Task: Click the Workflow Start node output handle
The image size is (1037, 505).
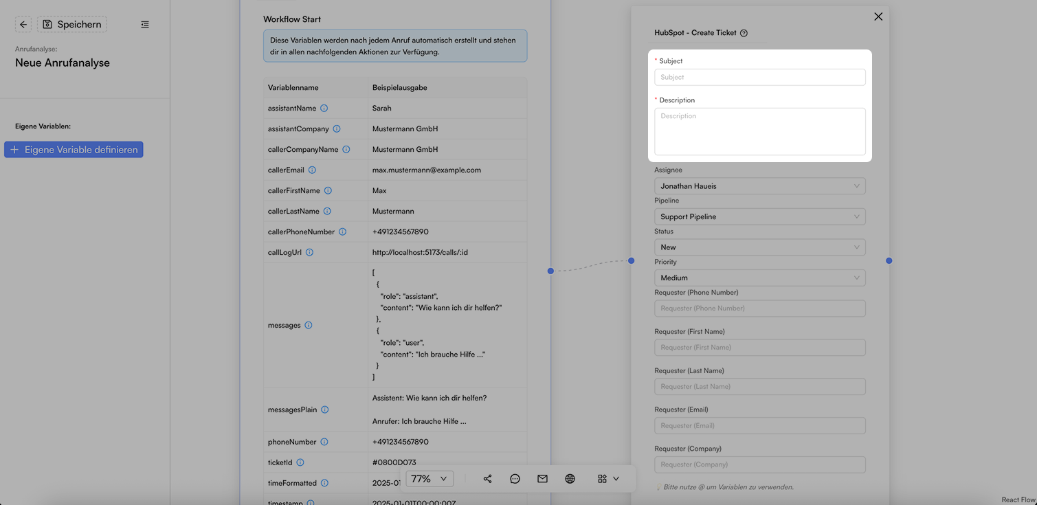Action: tap(550, 271)
